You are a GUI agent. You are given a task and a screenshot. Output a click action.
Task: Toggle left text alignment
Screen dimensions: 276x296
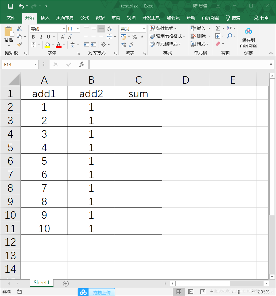[86, 36]
